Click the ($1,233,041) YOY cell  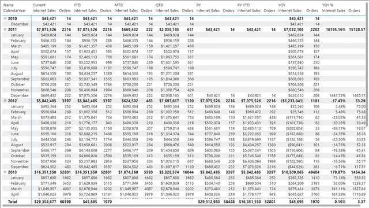(292, 101)
